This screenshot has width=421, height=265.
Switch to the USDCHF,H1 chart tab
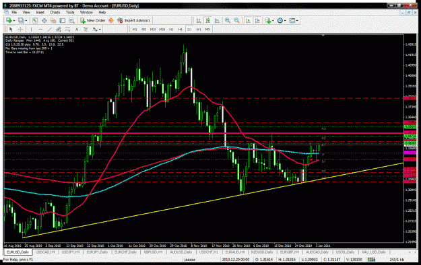(209, 252)
